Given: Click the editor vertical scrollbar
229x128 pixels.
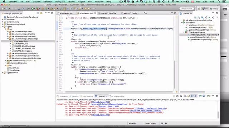Looking at the screenshot, I should [174, 74].
